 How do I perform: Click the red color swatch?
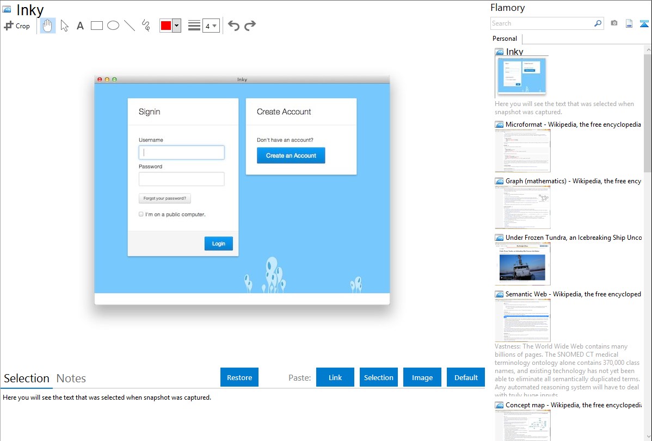coord(166,26)
